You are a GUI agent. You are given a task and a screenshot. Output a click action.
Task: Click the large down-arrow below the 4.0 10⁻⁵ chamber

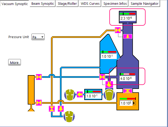click(109, 85)
